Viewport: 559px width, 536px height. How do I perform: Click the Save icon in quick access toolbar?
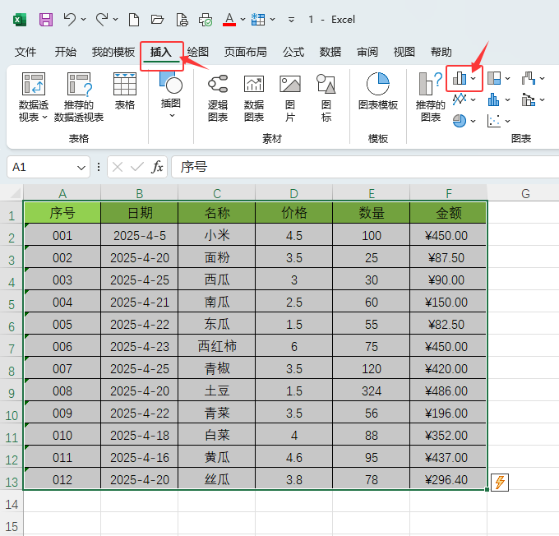click(x=46, y=19)
